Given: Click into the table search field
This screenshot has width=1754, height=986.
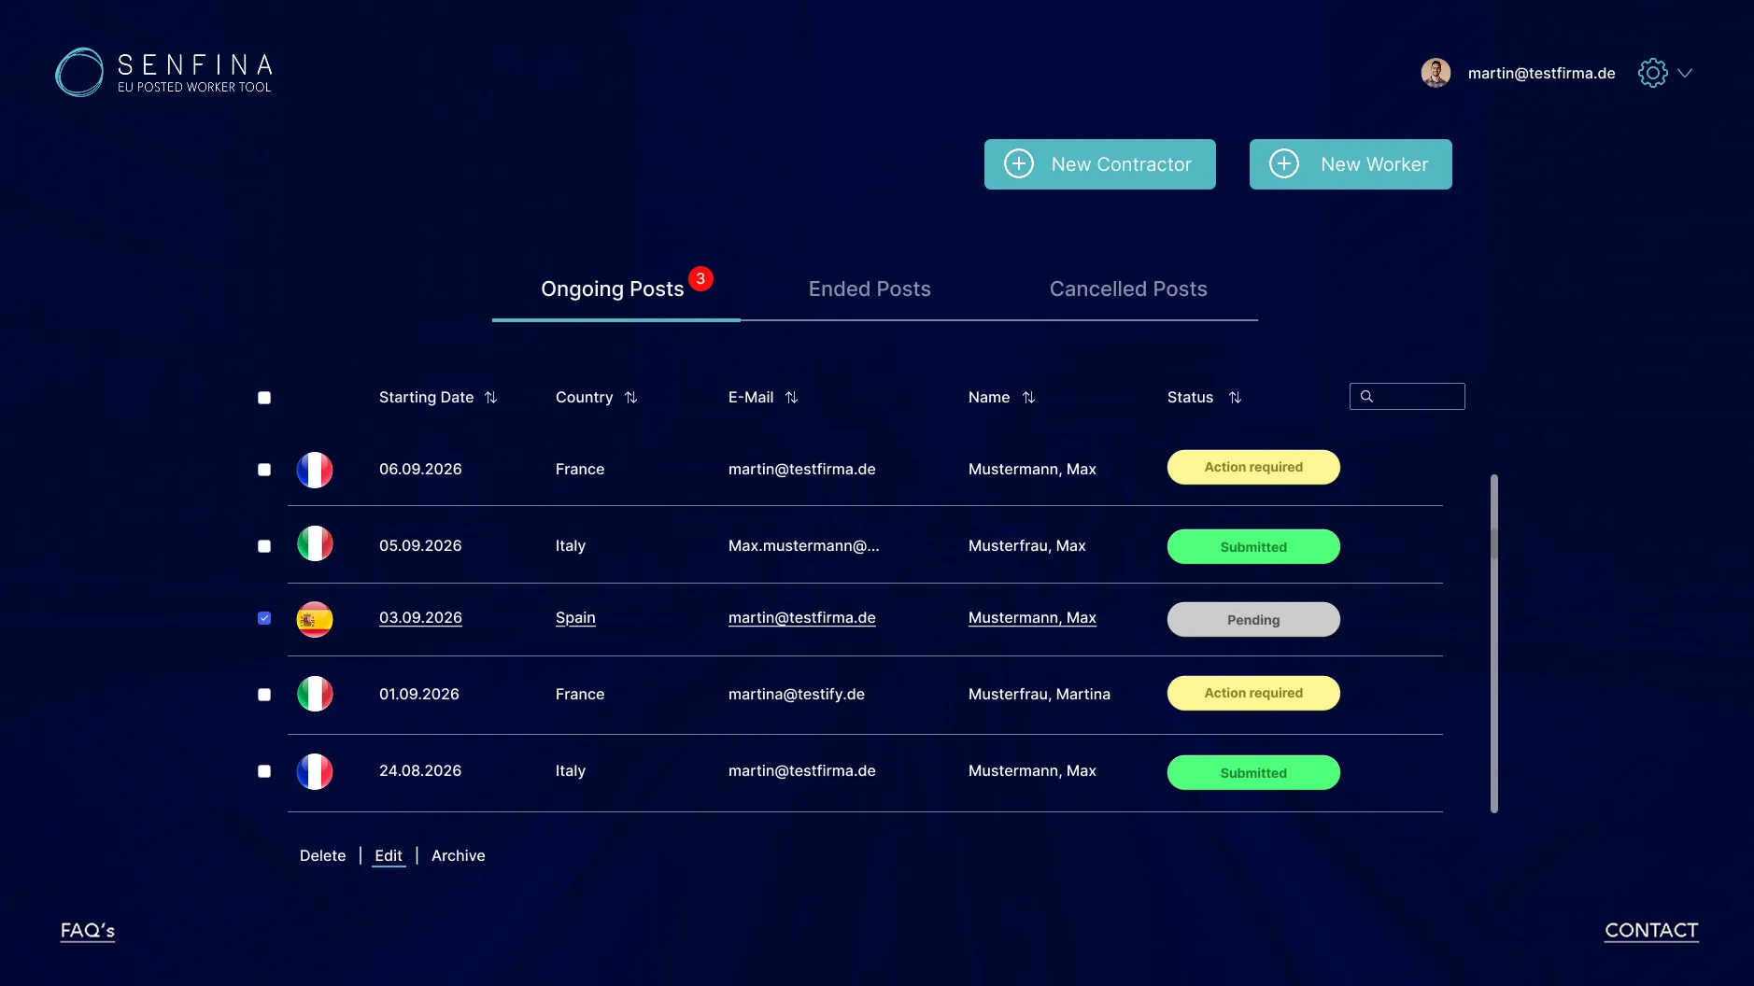Looking at the screenshot, I should point(1407,397).
